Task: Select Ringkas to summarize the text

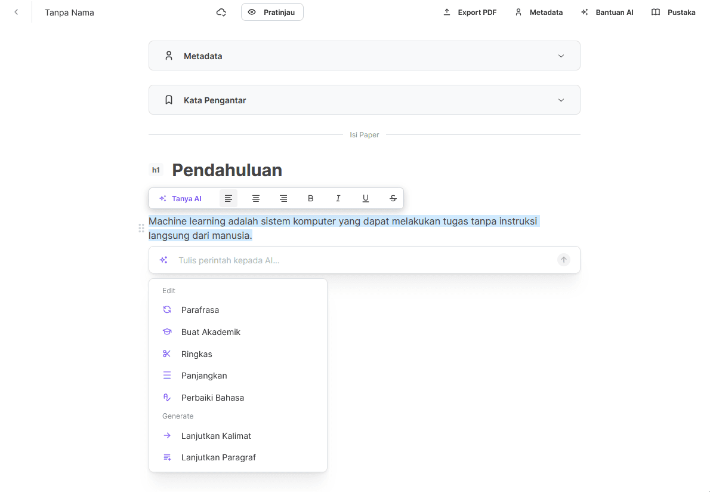Action: 196,353
